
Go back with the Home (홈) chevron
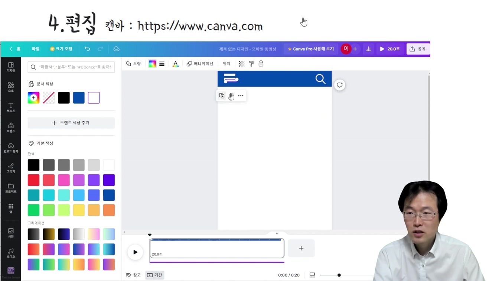[15, 49]
